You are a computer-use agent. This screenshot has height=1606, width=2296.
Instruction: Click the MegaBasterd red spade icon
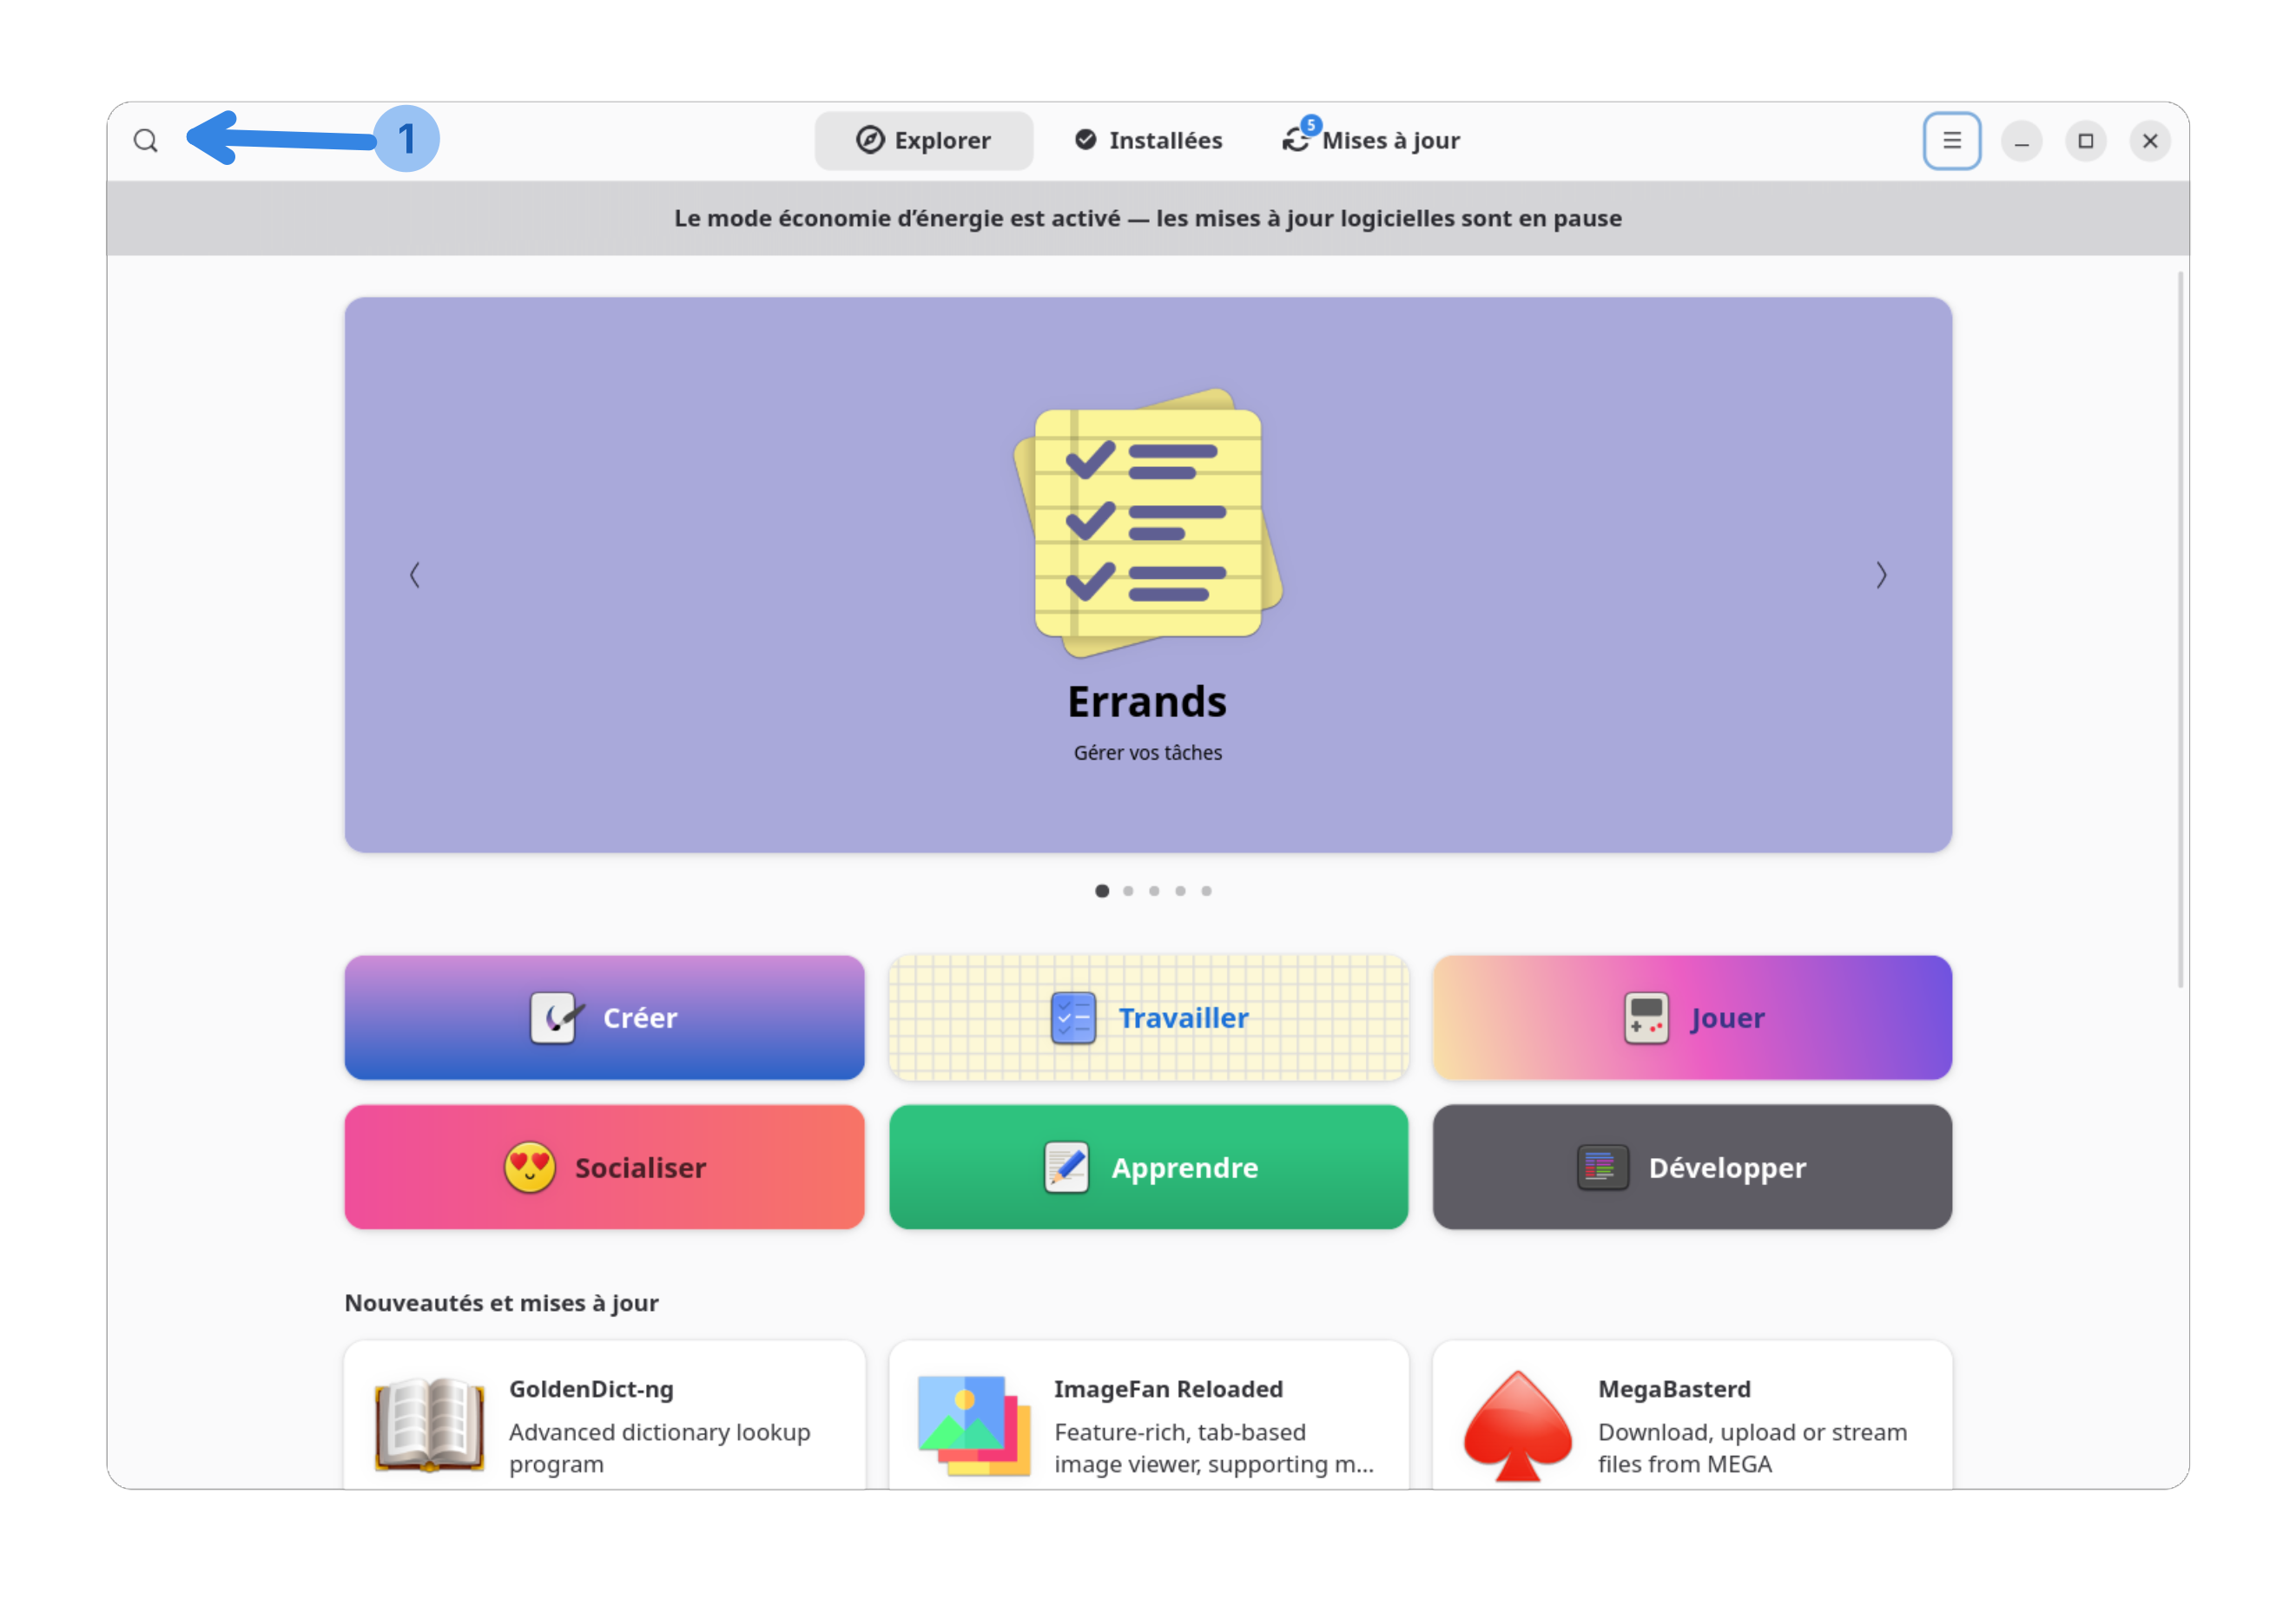1518,1426
